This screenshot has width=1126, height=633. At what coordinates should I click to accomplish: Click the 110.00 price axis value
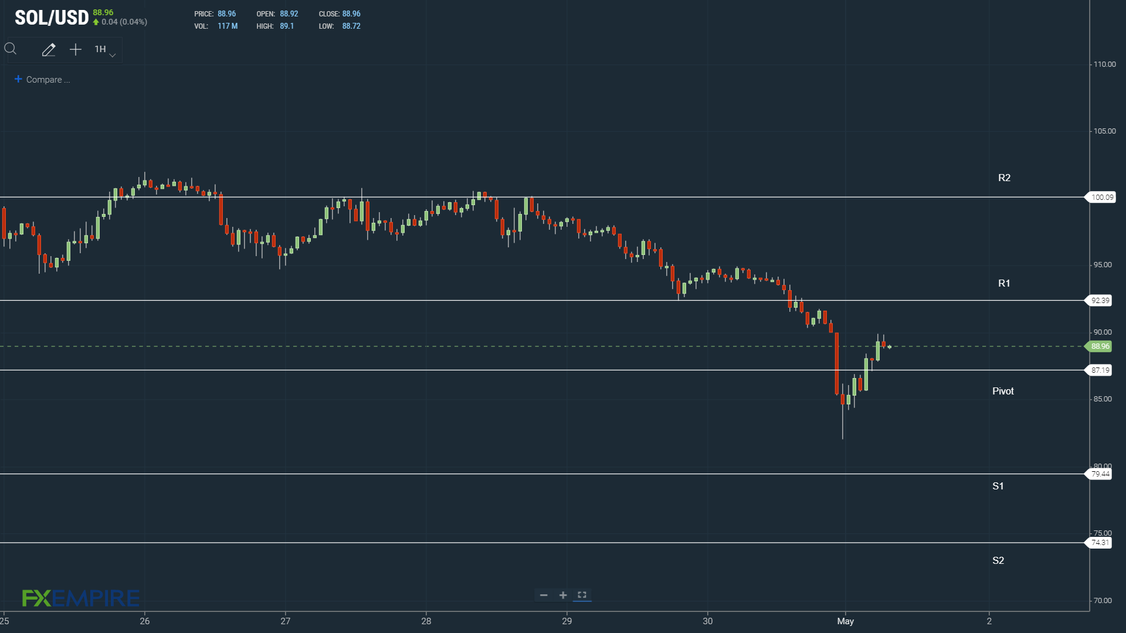coord(1104,64)
